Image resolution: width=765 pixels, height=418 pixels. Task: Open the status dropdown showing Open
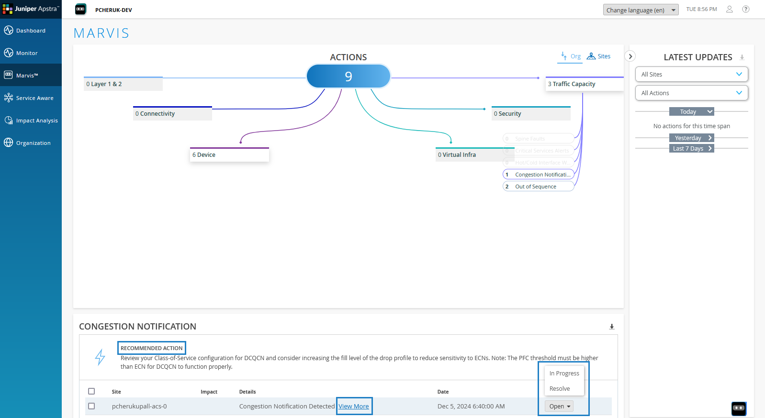point(559,406)
